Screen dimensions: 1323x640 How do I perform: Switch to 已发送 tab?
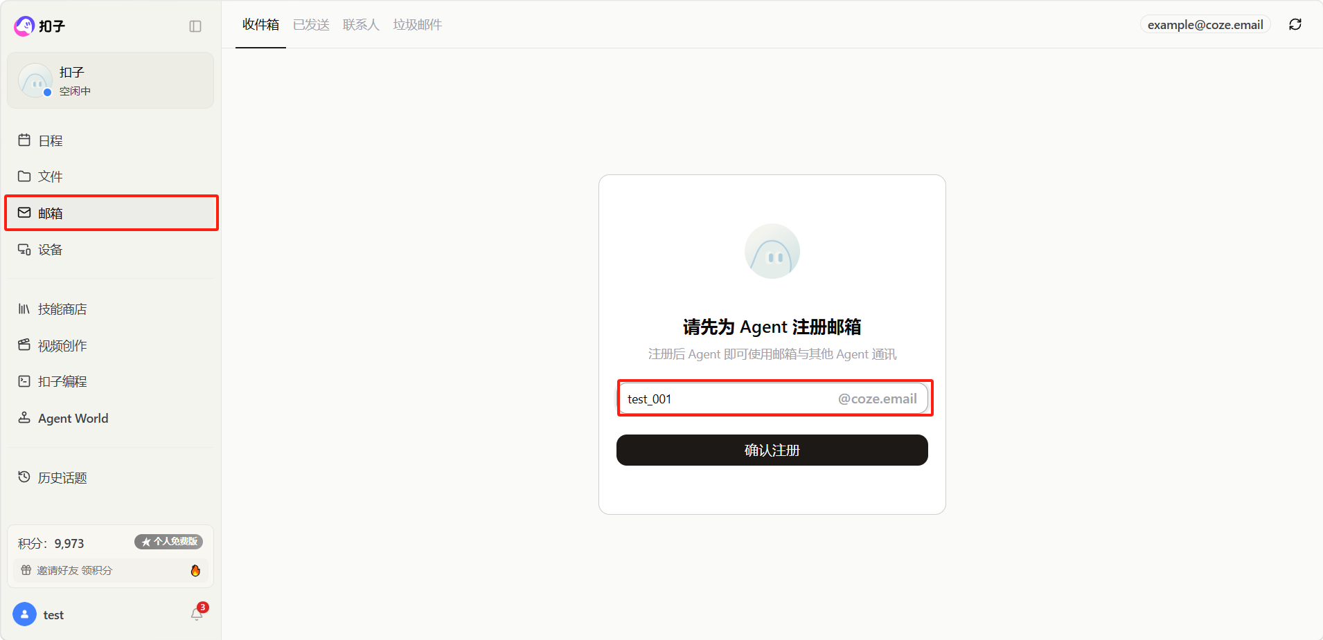pos(311,25)
